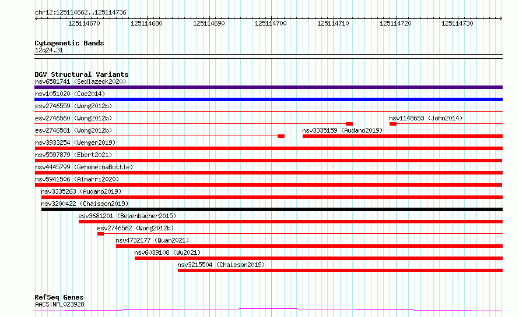
Task: Click the ruler's left arrow end
Action: (36, 19)
